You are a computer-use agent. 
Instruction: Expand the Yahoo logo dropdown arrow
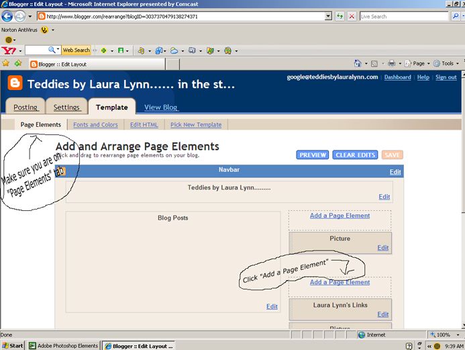pos(20,51)
